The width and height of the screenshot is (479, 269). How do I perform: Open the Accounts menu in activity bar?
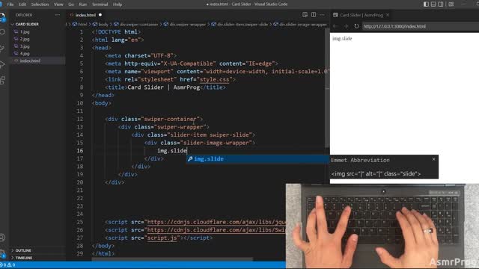click(2, 238)
